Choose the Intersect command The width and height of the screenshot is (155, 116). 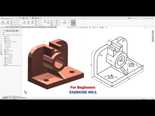point(58,23)
